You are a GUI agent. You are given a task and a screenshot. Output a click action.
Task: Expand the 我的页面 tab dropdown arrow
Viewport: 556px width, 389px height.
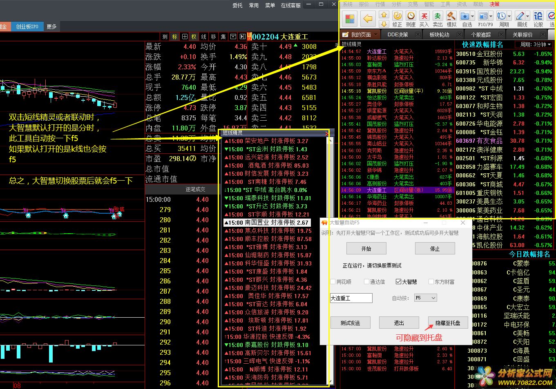coord(375,35)
